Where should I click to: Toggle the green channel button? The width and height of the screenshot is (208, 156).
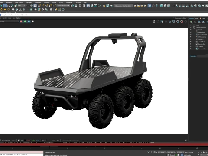pos(25,21)
